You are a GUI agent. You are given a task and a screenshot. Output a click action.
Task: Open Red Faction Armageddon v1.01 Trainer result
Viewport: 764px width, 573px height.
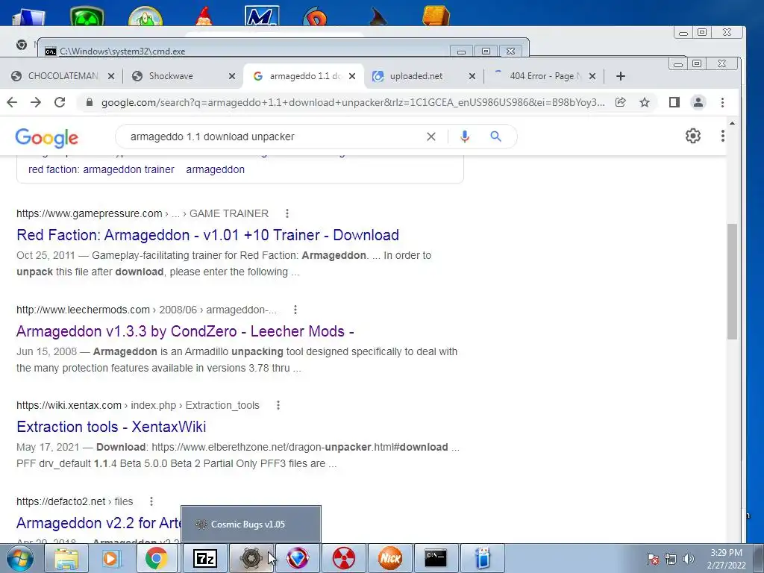pyautogui.click(x=207, y=235)
